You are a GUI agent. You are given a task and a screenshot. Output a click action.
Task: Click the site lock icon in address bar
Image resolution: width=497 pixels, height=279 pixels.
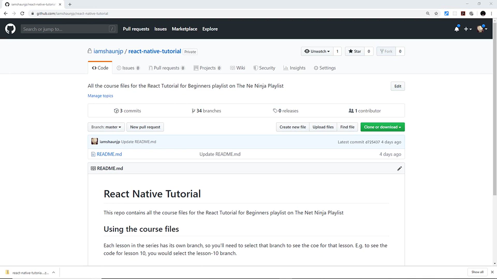[x=32, y=13]
